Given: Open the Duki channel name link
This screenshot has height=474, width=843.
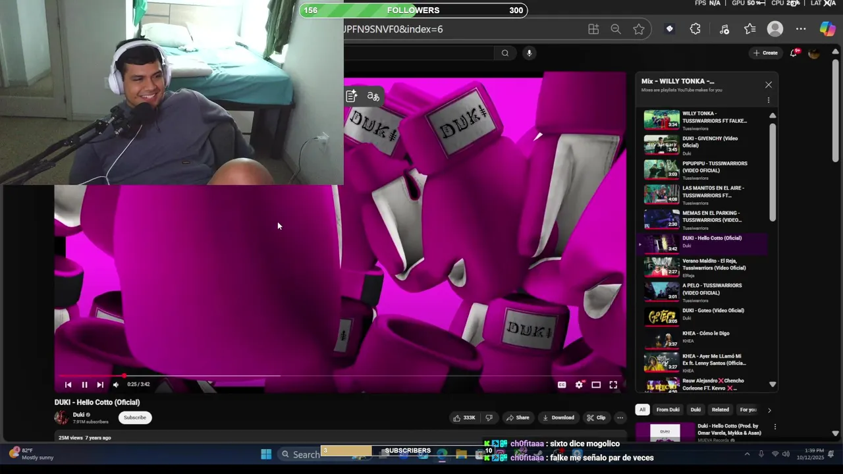Looking at the screenshot, I should tap(79, 415).
